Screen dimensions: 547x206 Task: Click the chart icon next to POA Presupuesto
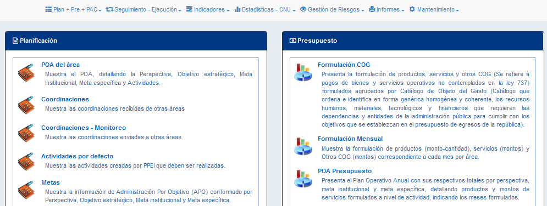303,179
